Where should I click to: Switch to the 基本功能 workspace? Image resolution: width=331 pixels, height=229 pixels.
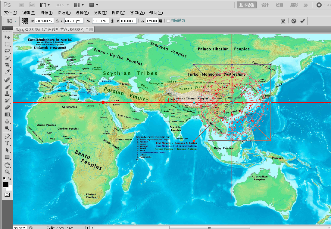point(247,5)
